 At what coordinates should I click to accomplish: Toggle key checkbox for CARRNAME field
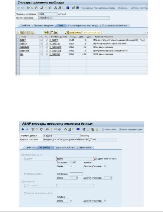pos(42,47)
